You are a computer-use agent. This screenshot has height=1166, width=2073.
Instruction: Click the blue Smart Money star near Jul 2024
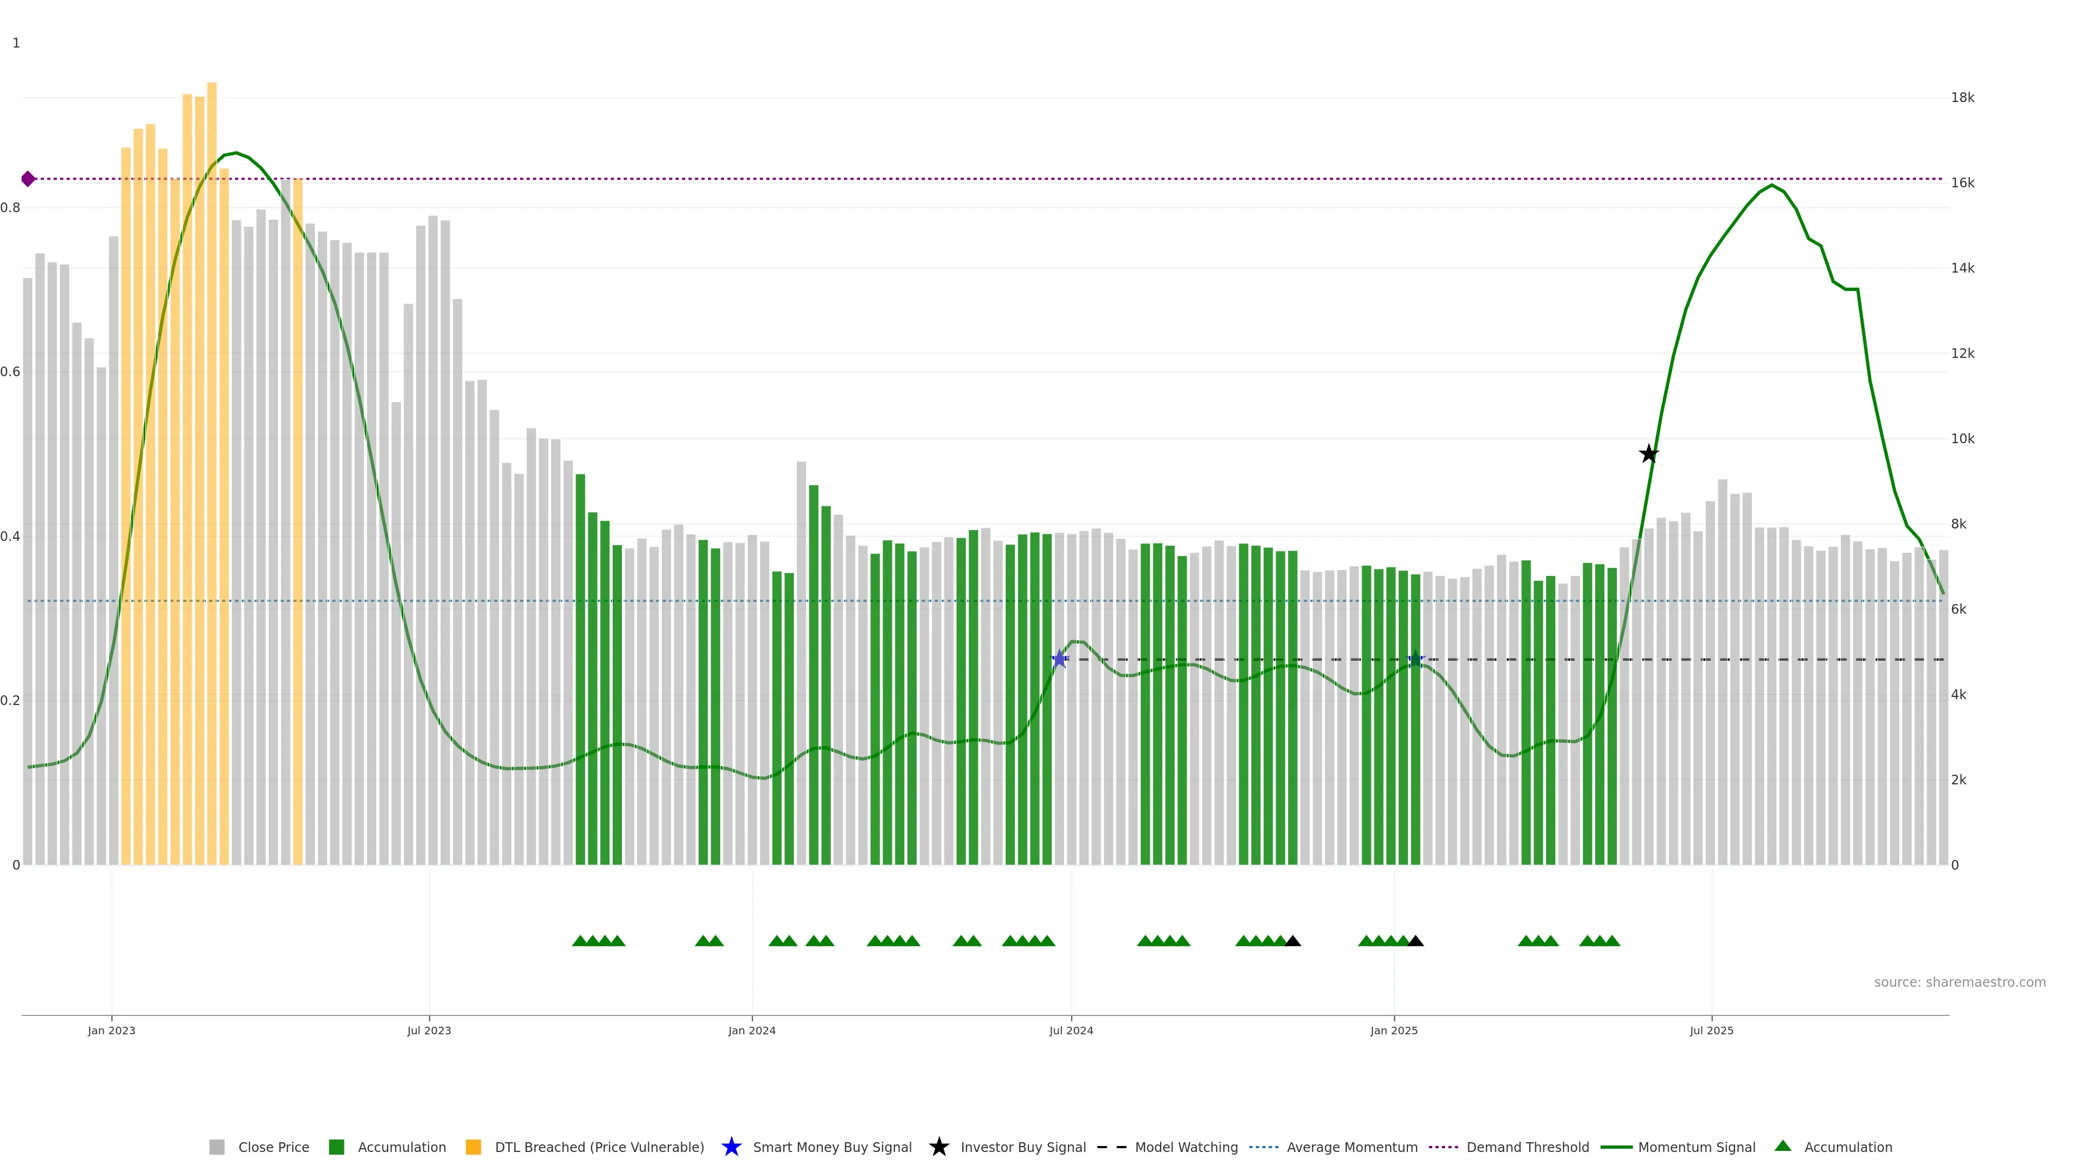(1060, 659)
